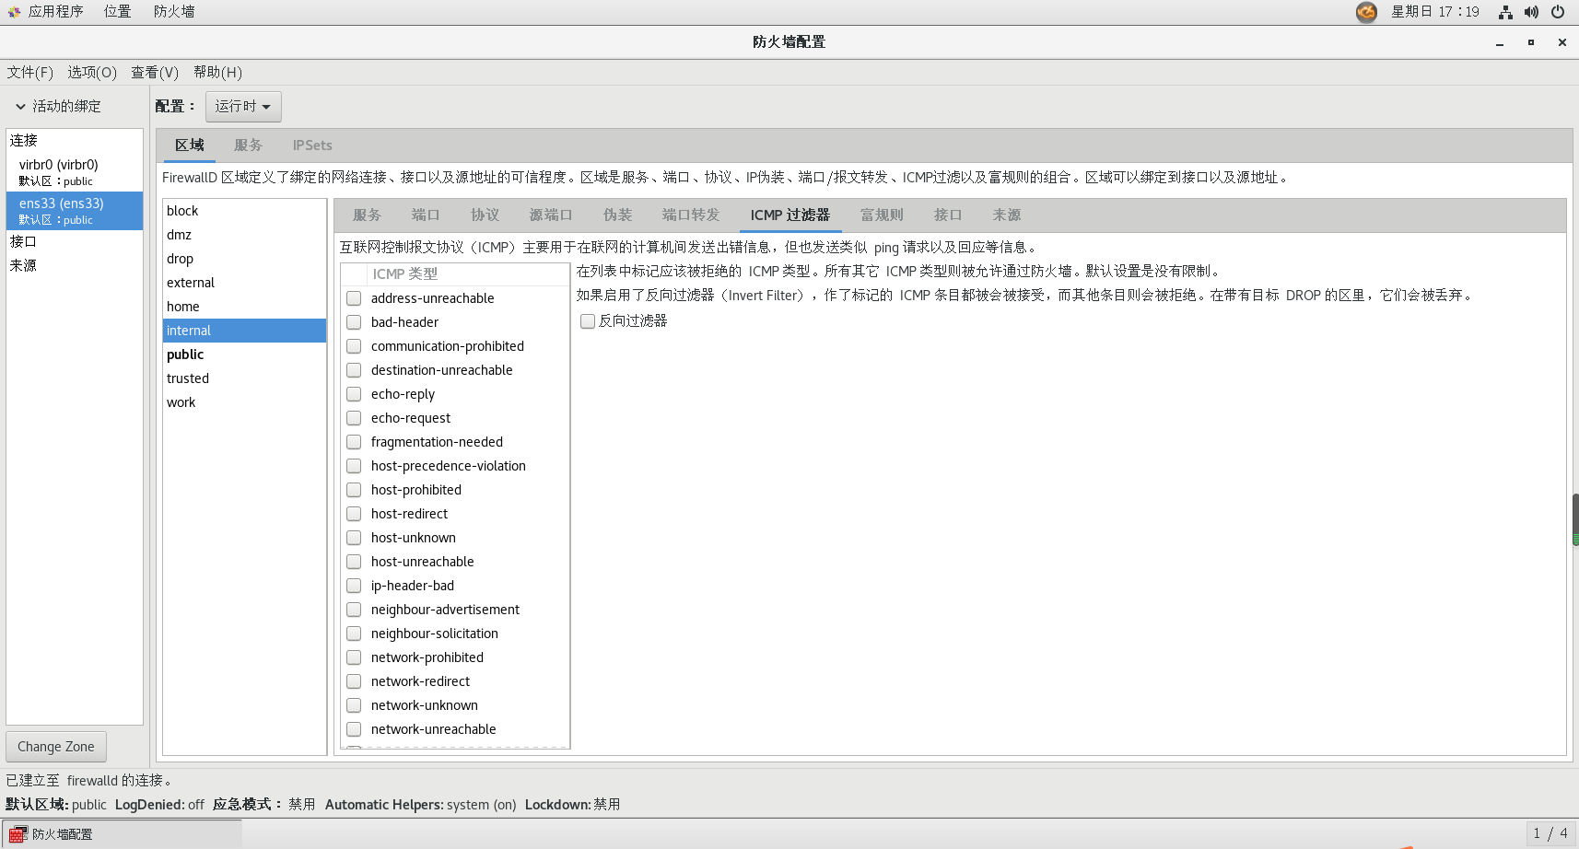The image size is (1579, 849).
Task: Select the virbr0 connection entry
Action: (75, 172)
